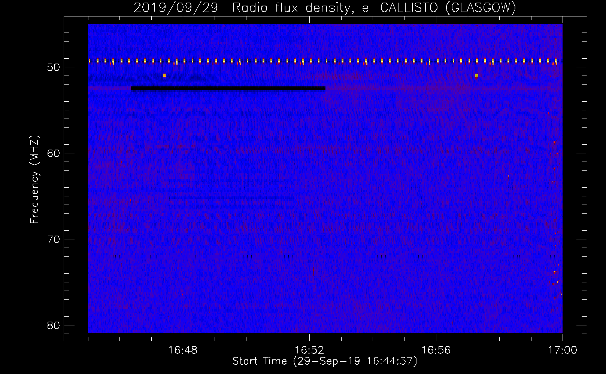
Task: Click the plot title with date 2019/09/29
Action: [325, 7]
